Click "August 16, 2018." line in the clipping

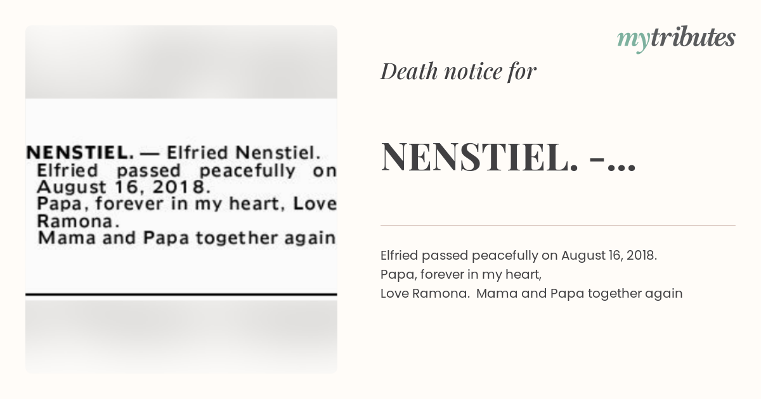pos(122,187)
